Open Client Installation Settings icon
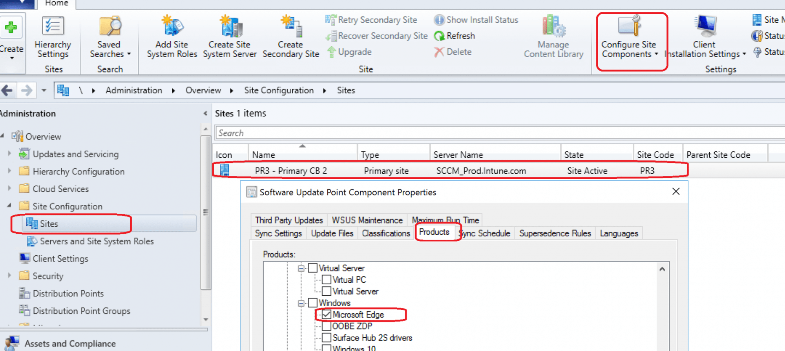785x351 pixels. point(705,27)
